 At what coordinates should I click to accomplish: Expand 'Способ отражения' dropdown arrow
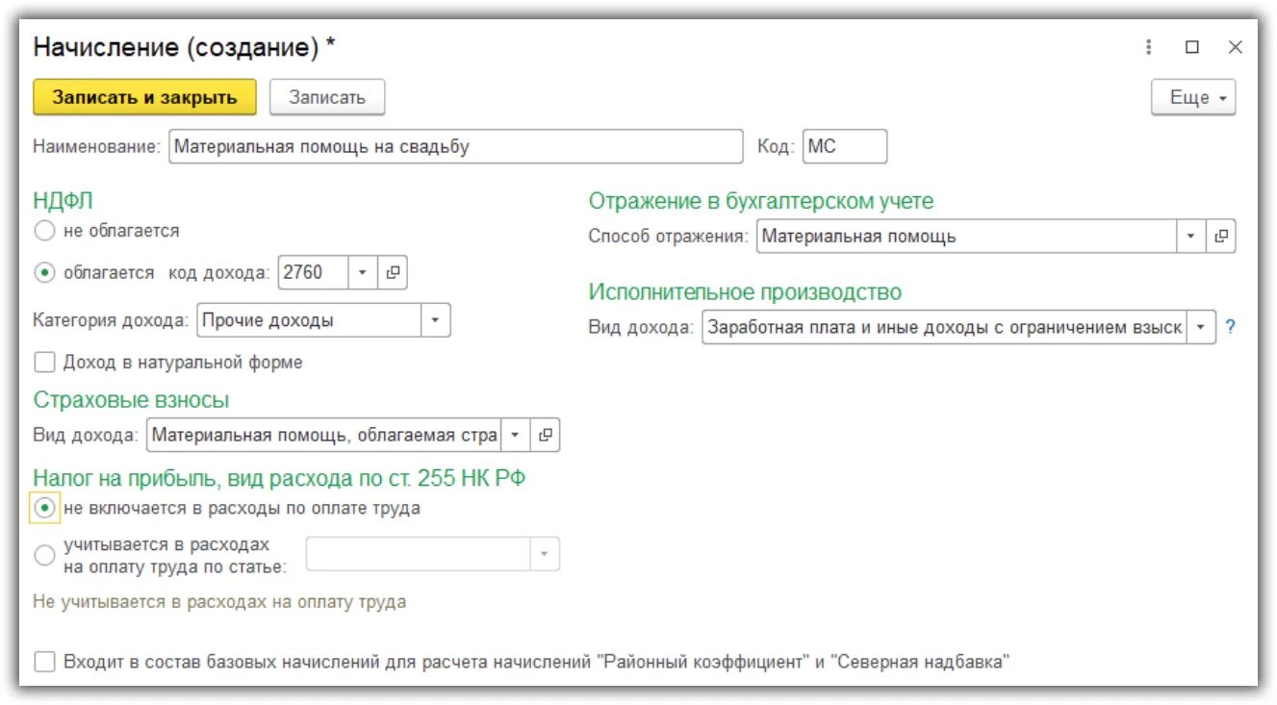pyautogui.click(x=1191, y=237)
